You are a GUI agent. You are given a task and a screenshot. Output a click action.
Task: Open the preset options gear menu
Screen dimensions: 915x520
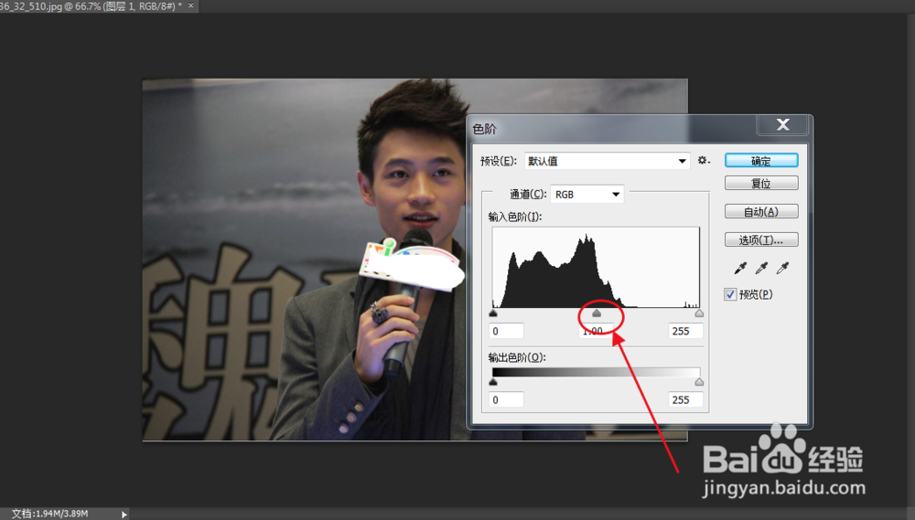coord(703,160)
